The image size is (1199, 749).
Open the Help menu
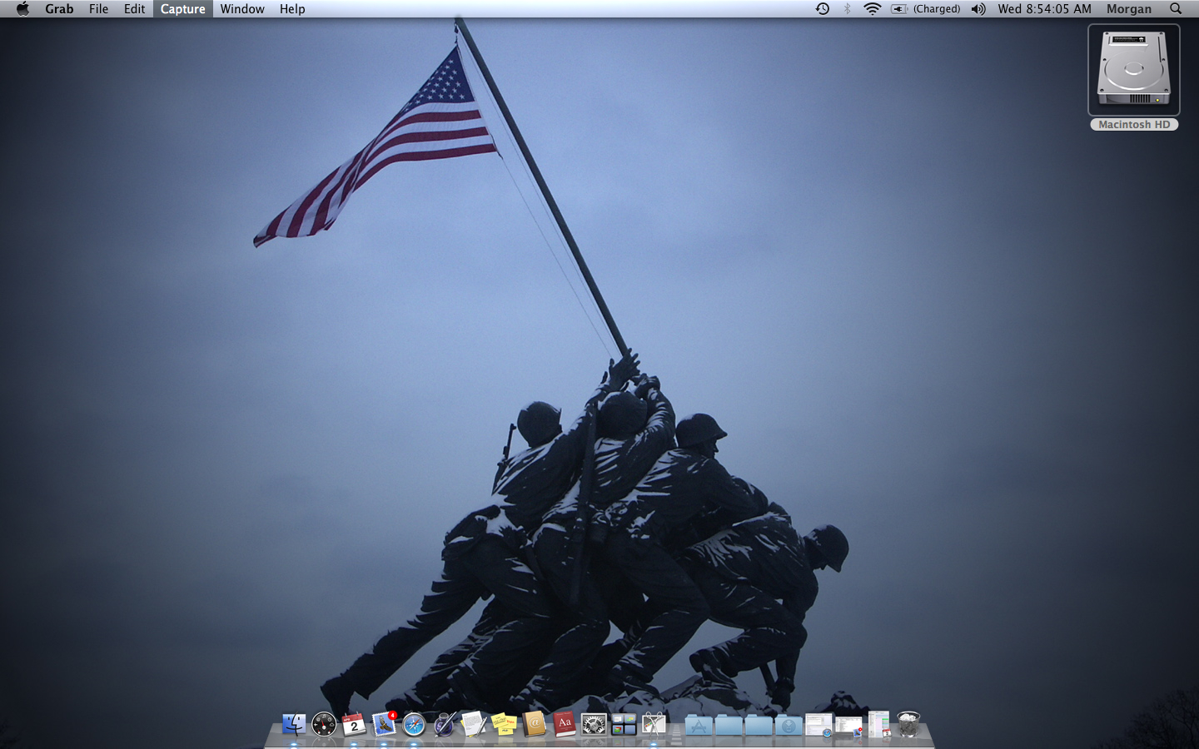(292, 8)
